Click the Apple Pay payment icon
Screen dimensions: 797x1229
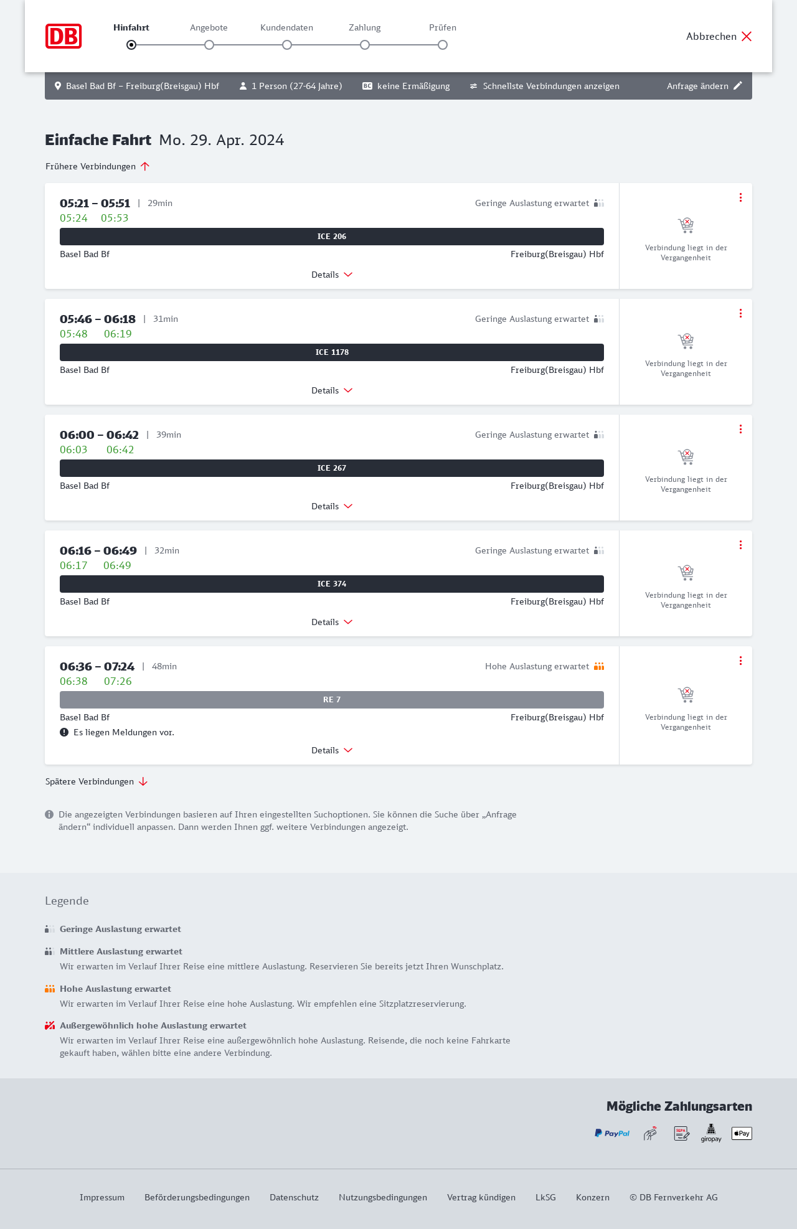click(742, 1133)
